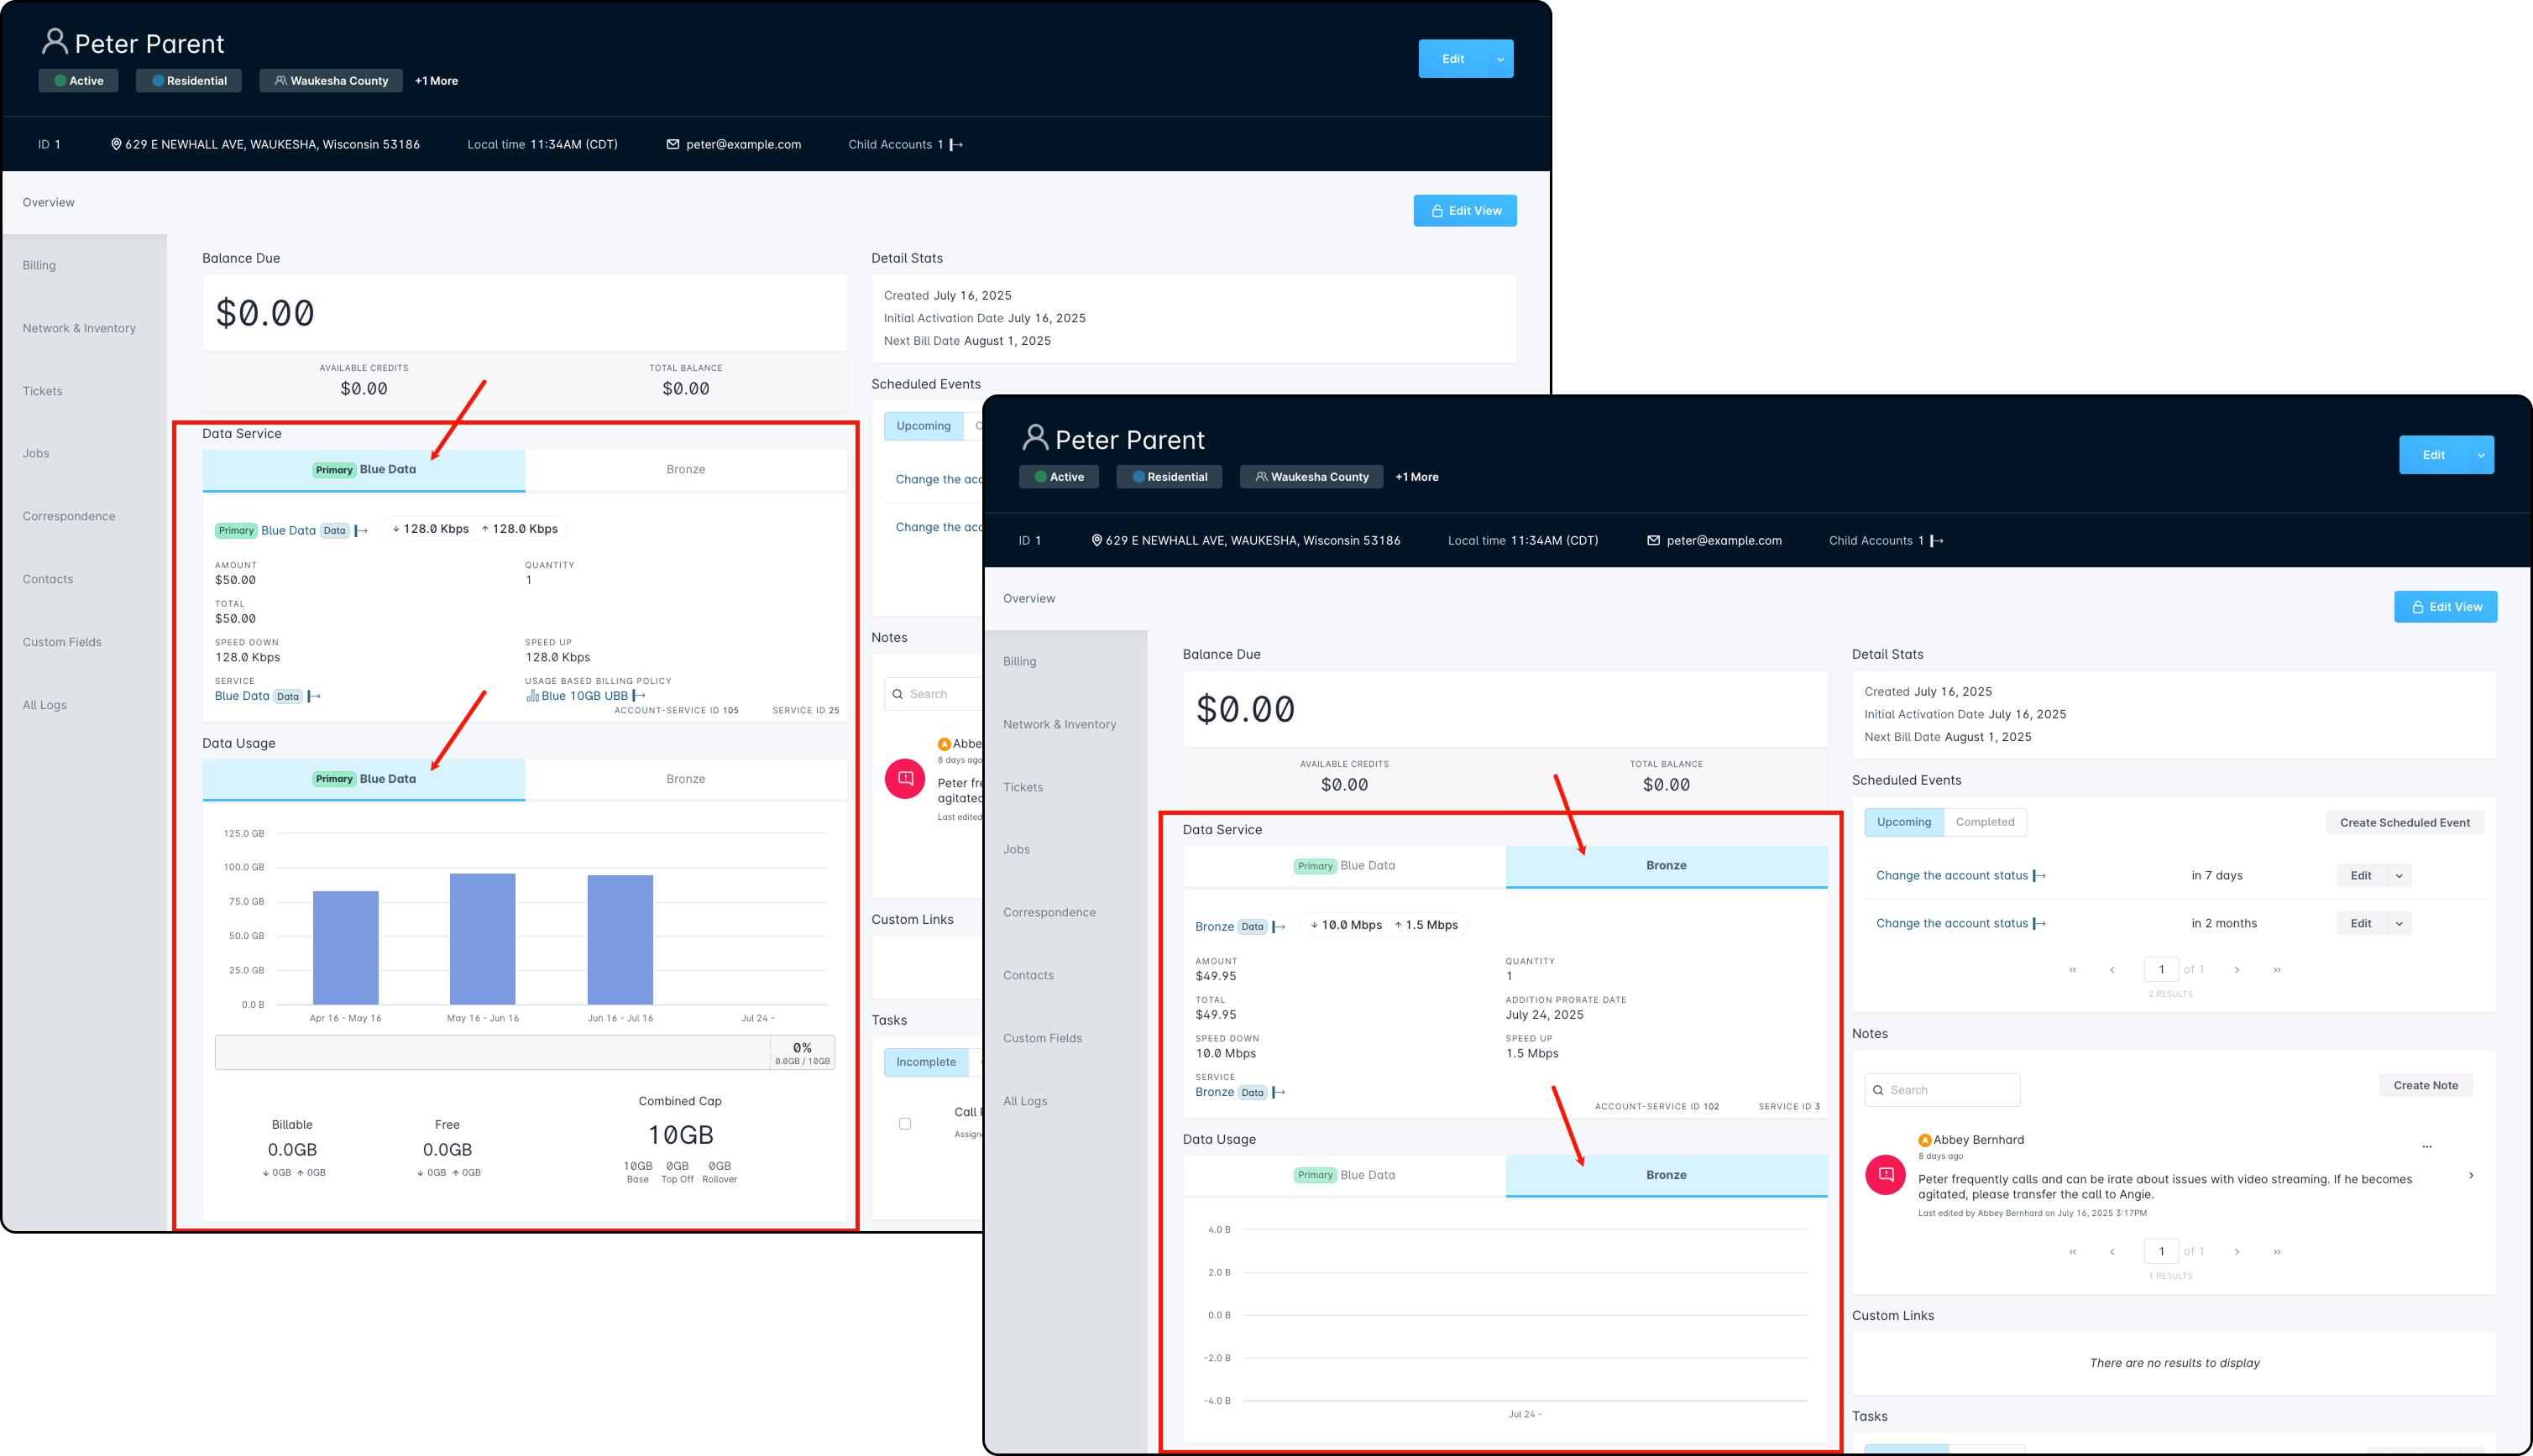Click the Scheduled Events page number box

click(x=2161, y=969)
